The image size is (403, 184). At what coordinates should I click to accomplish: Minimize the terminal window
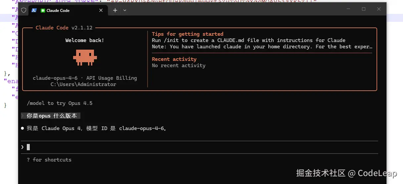pyautogui.click(x=348, y=9)
